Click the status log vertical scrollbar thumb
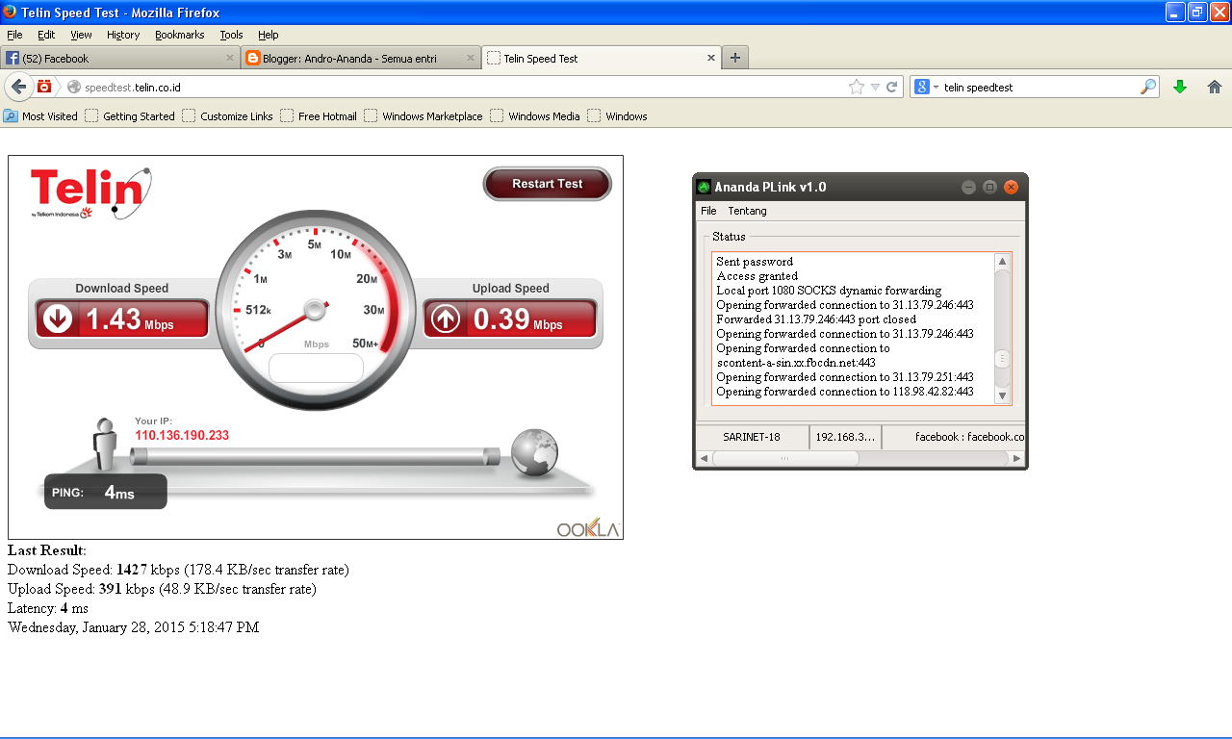Screen dimensions: 1232x739 1002,358
